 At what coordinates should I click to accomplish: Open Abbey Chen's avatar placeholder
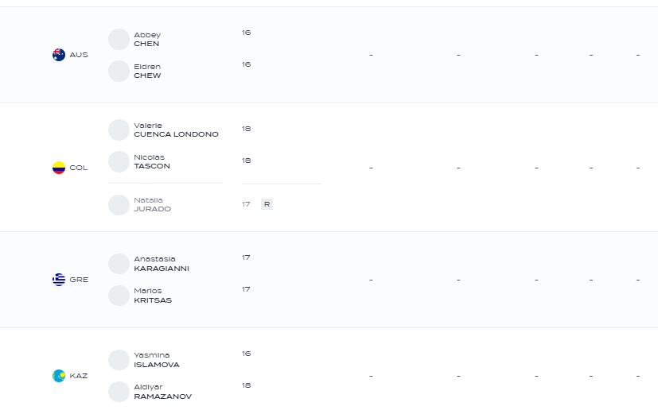pyautogui.click(x=119, y=40)
